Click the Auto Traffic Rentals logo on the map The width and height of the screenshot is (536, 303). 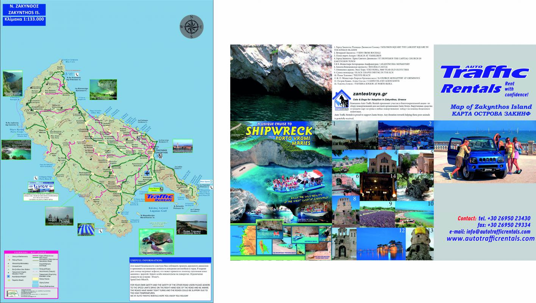(x=159, y=198)
